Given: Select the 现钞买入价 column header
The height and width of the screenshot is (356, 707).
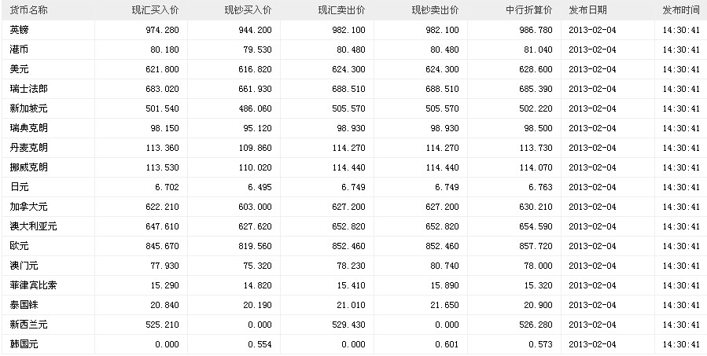Looking at the screenshot, I should point(249,10).
